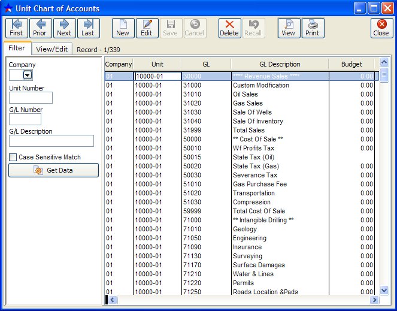Click the Get Data button
The height and width of the screenshot is (311, 397).
[x=53, y=170]
